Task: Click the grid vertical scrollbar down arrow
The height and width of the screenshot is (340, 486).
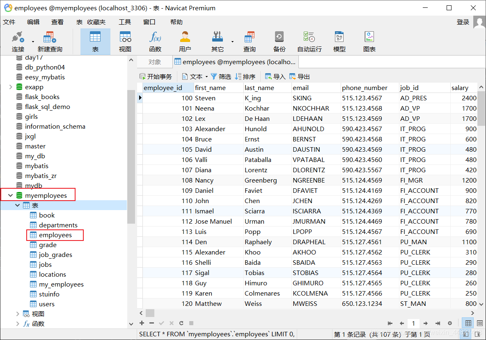Action: pos(481,304)
